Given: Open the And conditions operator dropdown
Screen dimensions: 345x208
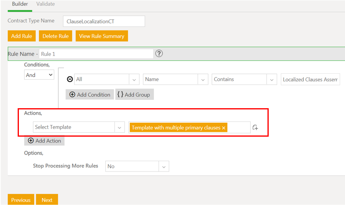Looking at the screenshot, I should tap(39, 75).
